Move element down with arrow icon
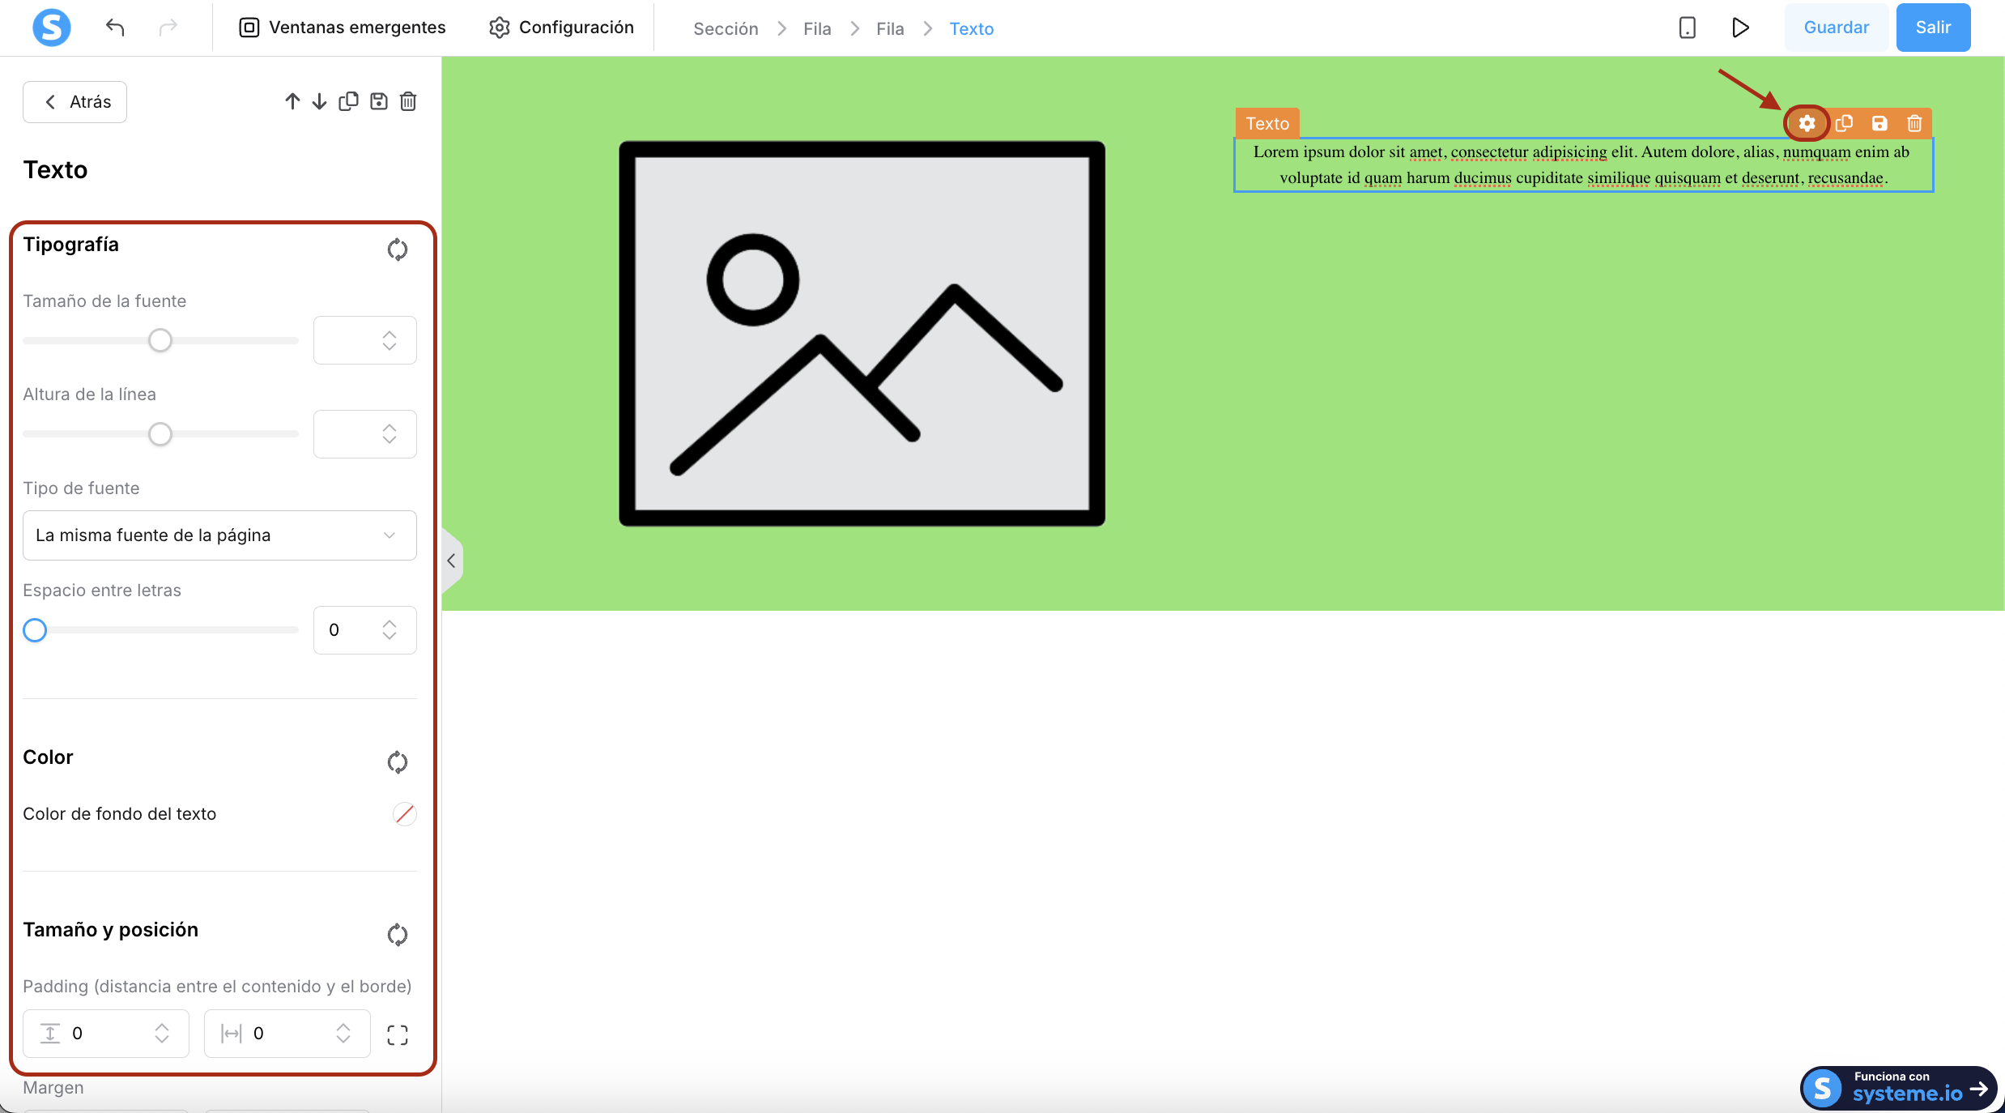Viewport: 2005px width, 1113px height. tap(319, 101)
